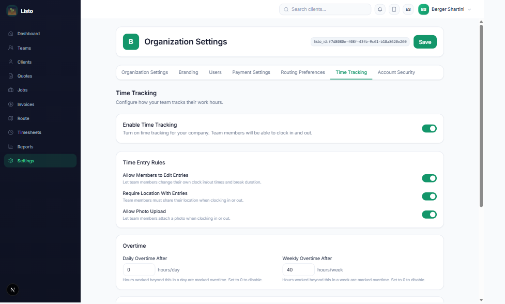Focus the Daily Overtime After input

coord(139,269)
